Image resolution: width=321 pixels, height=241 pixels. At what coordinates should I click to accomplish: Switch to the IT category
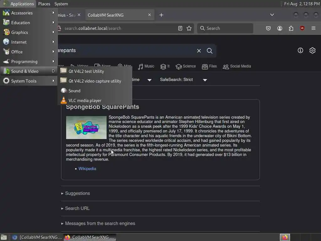coord(165,67)
